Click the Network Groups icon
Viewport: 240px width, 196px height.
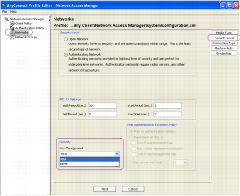click(x=12, y=37)
